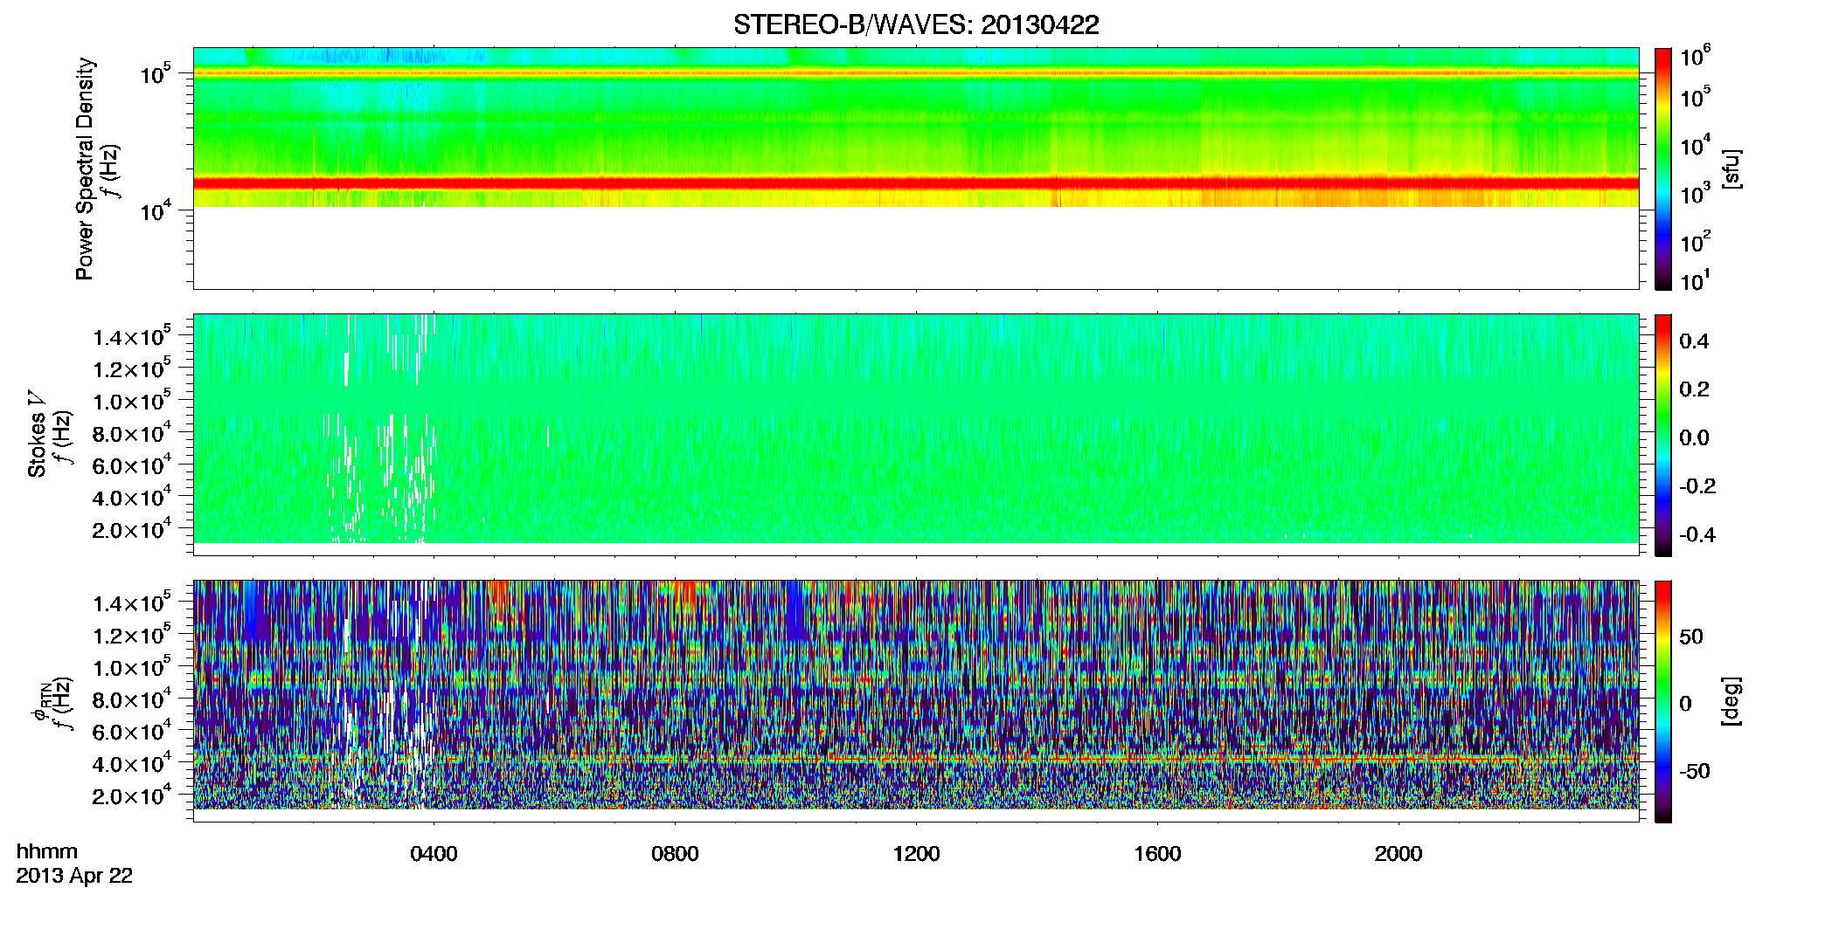Select the 0800 time axis label
This screenshot has height=943, width=1832.
point(675,854)
